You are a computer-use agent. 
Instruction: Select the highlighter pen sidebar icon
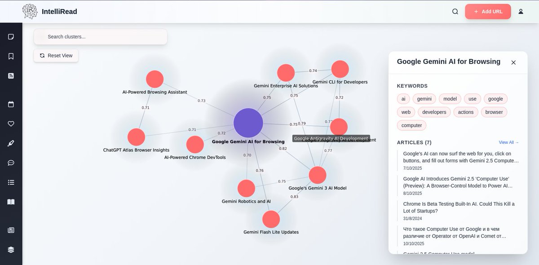tap(11, 143)
